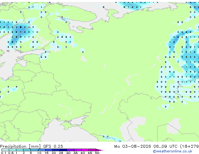Select the 15 mm legend color swatch

pos(49,150)
